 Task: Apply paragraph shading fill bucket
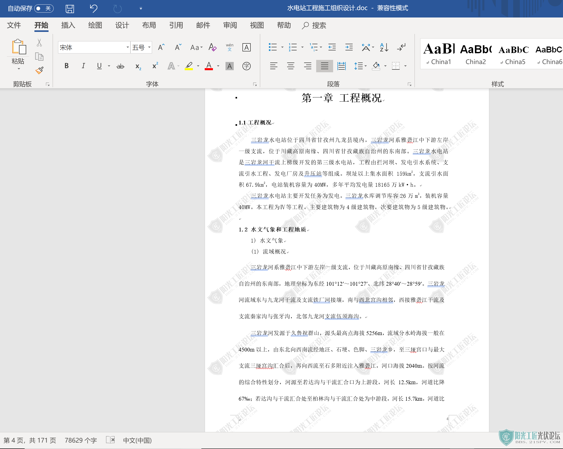pyautogui.click(x=376, y=66)
